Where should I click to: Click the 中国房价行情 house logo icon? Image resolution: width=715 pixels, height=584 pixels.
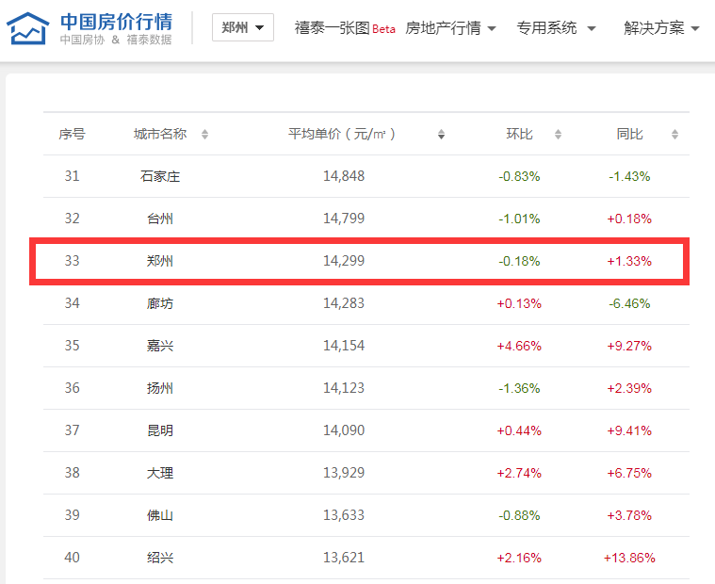click(x=27, y=28)
